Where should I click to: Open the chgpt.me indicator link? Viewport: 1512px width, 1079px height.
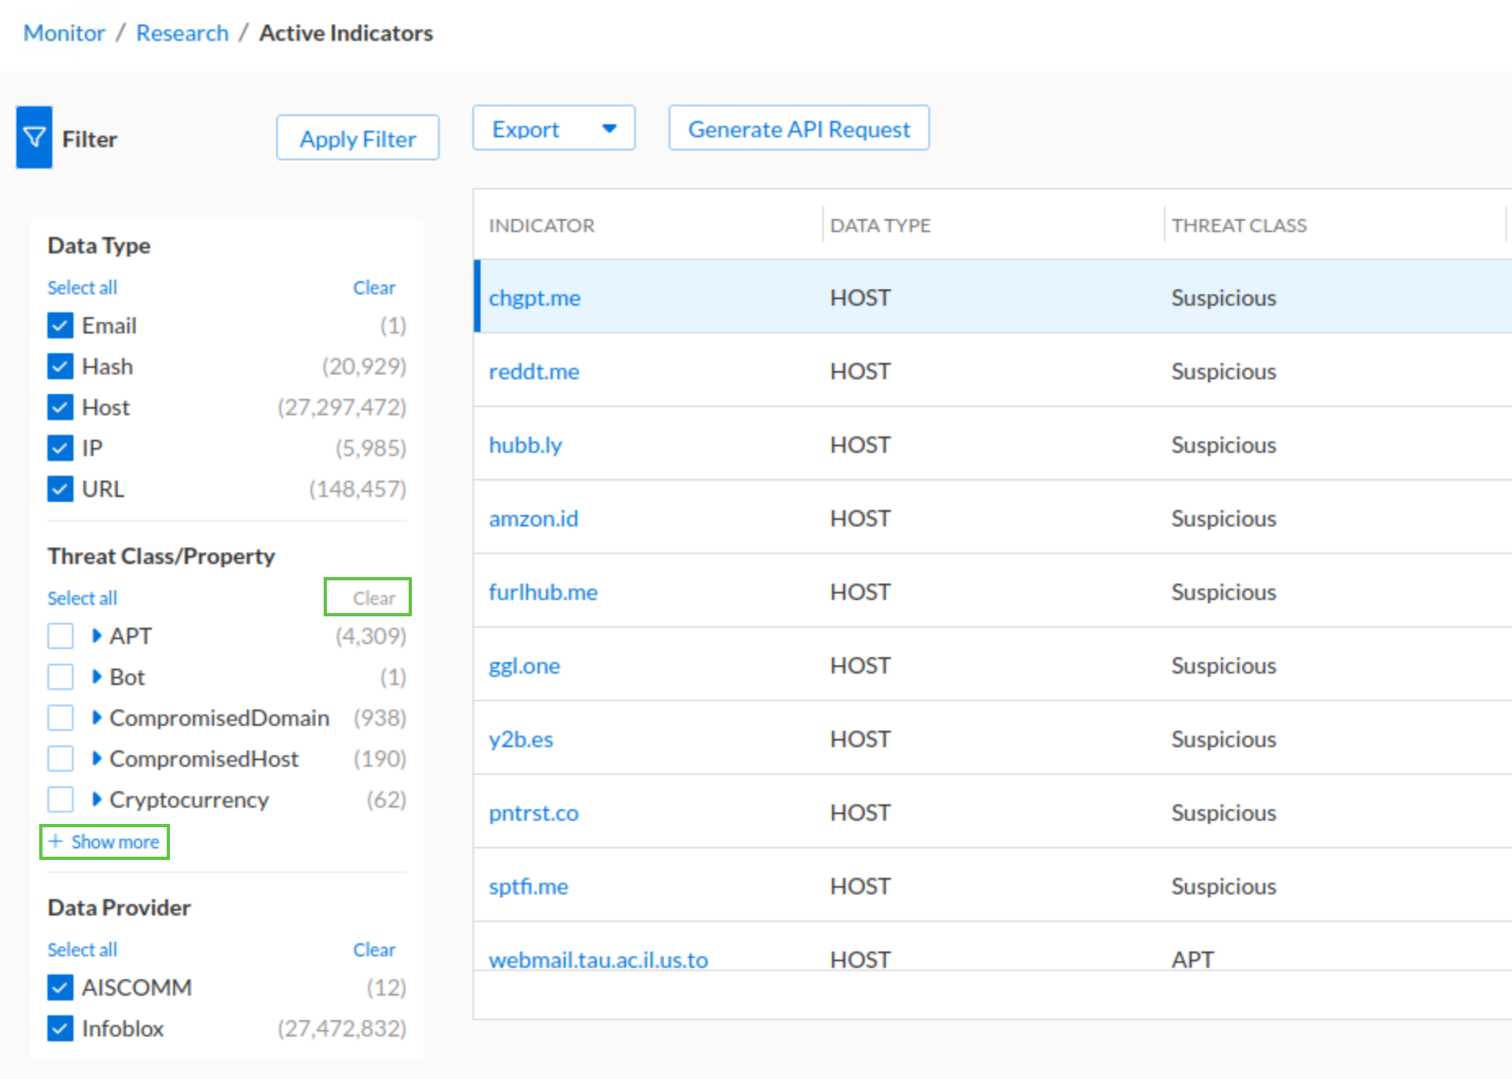click(535, 298)
